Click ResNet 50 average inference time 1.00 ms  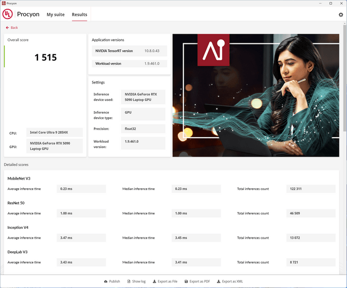pos(81,213)
